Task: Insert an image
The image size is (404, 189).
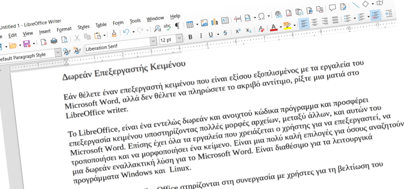Action: [205, 23]
